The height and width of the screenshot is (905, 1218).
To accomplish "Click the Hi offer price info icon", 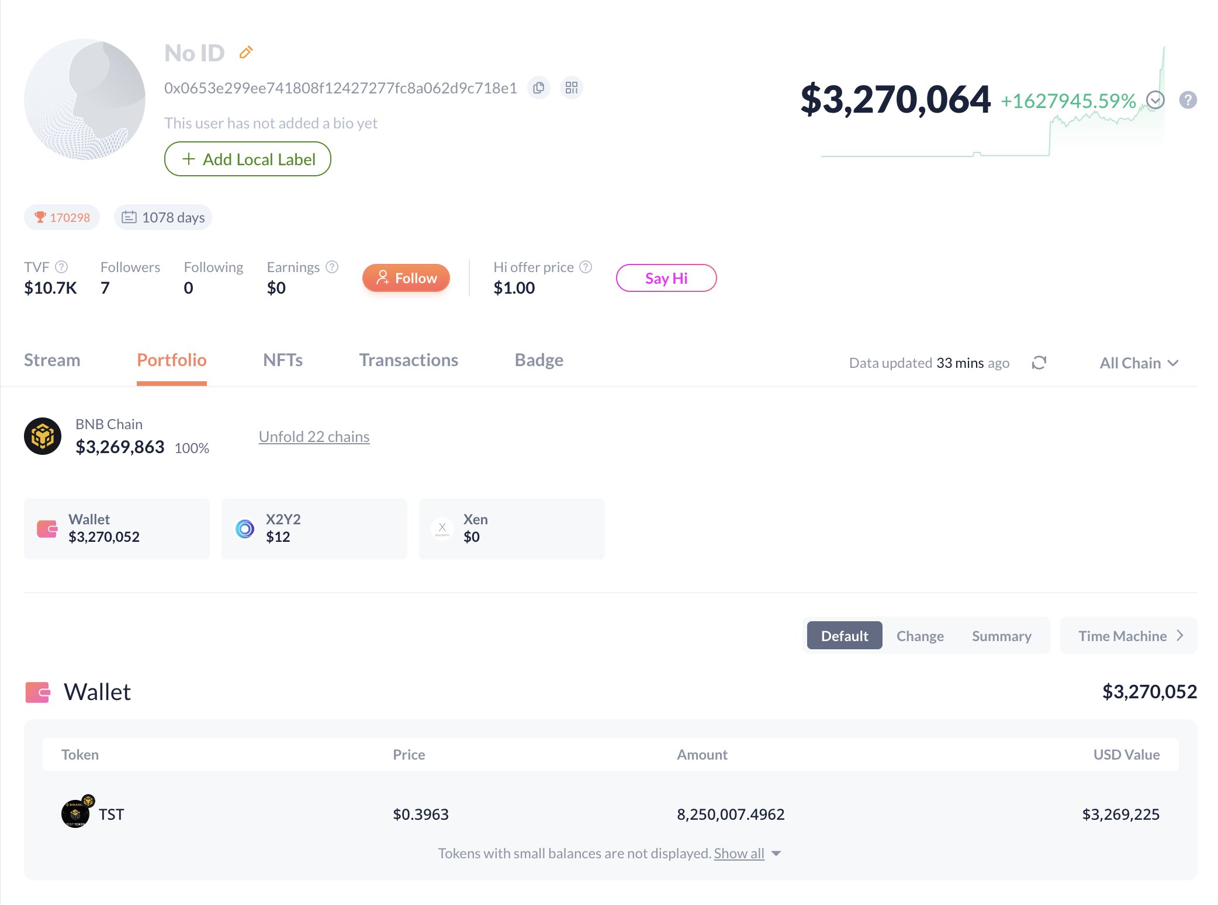I will point(586,267).
